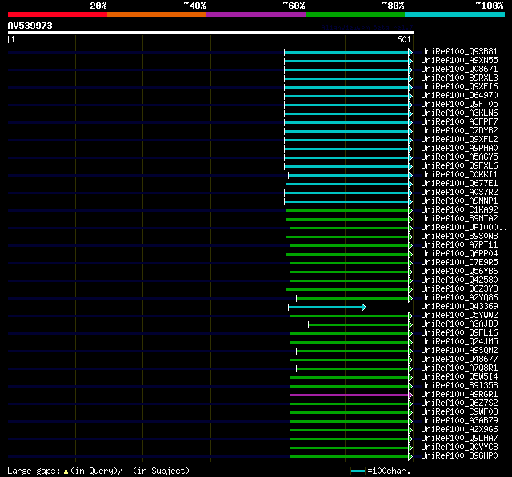Select the UniRef100_Q6Z3Y8 label
This screenshot has height=477, width=512.
click(x=459, y=289)
